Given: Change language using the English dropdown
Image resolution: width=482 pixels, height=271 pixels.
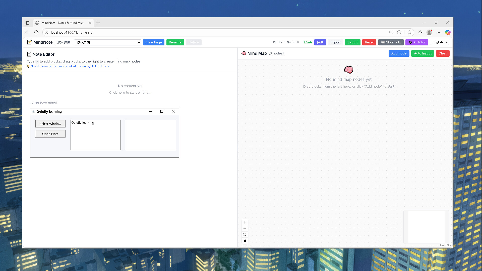Looking at the screenshot, I should click(x=439, y=42).
